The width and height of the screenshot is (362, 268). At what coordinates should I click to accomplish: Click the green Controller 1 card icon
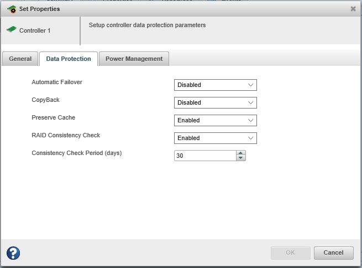[12, 30]
